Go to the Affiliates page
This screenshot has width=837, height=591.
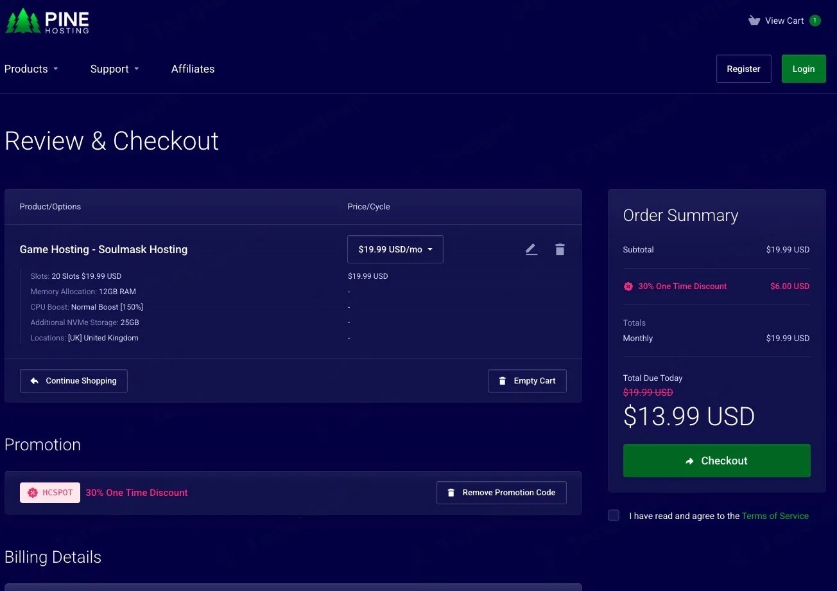click(193, 69)
